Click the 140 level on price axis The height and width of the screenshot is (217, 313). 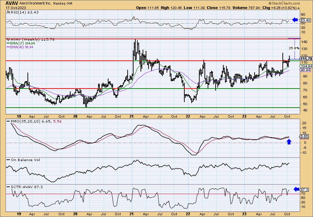coord(304,42)
